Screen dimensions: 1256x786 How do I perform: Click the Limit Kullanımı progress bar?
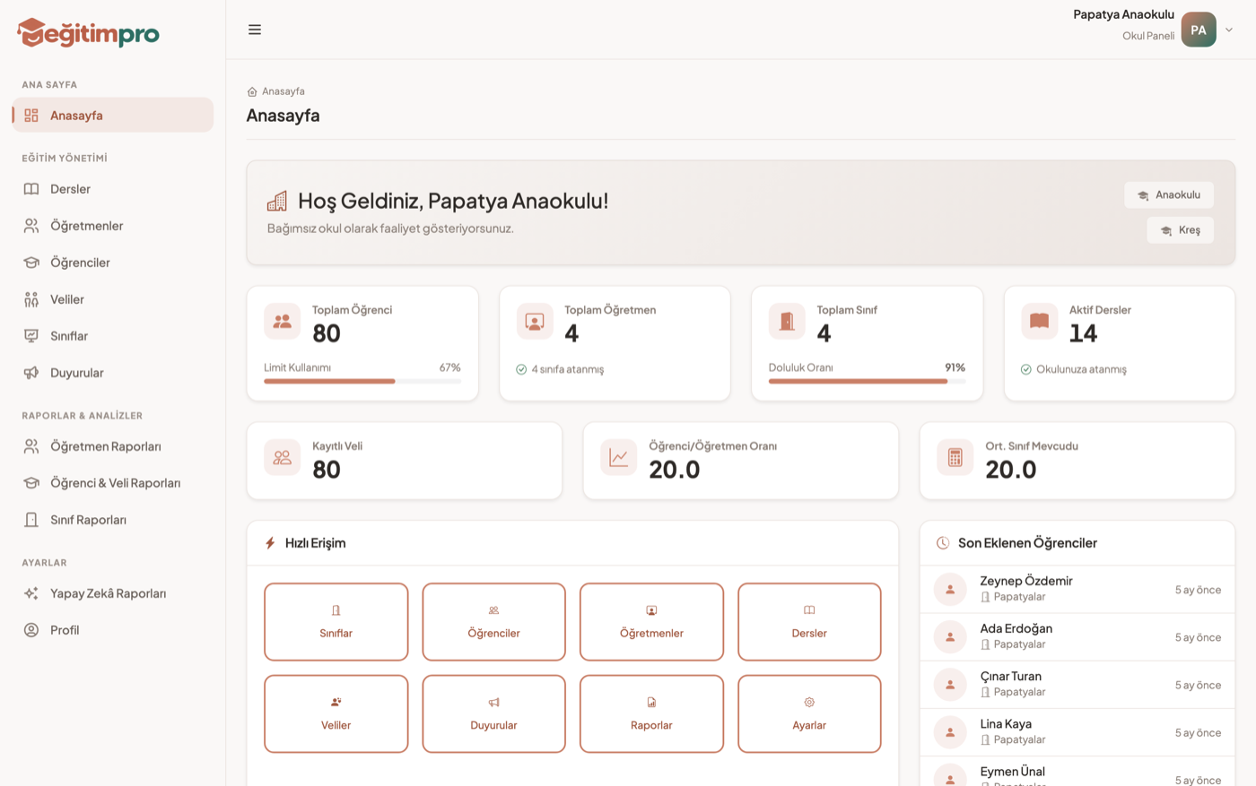tap(362, 381)
